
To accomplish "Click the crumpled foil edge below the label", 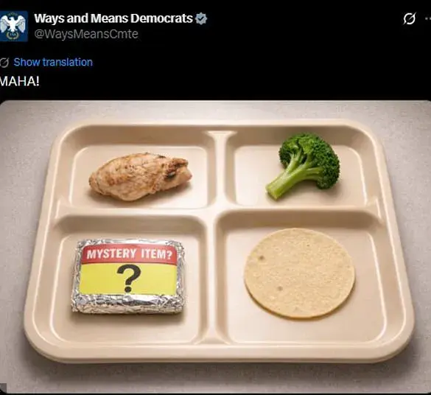I will tap(127, 304).
